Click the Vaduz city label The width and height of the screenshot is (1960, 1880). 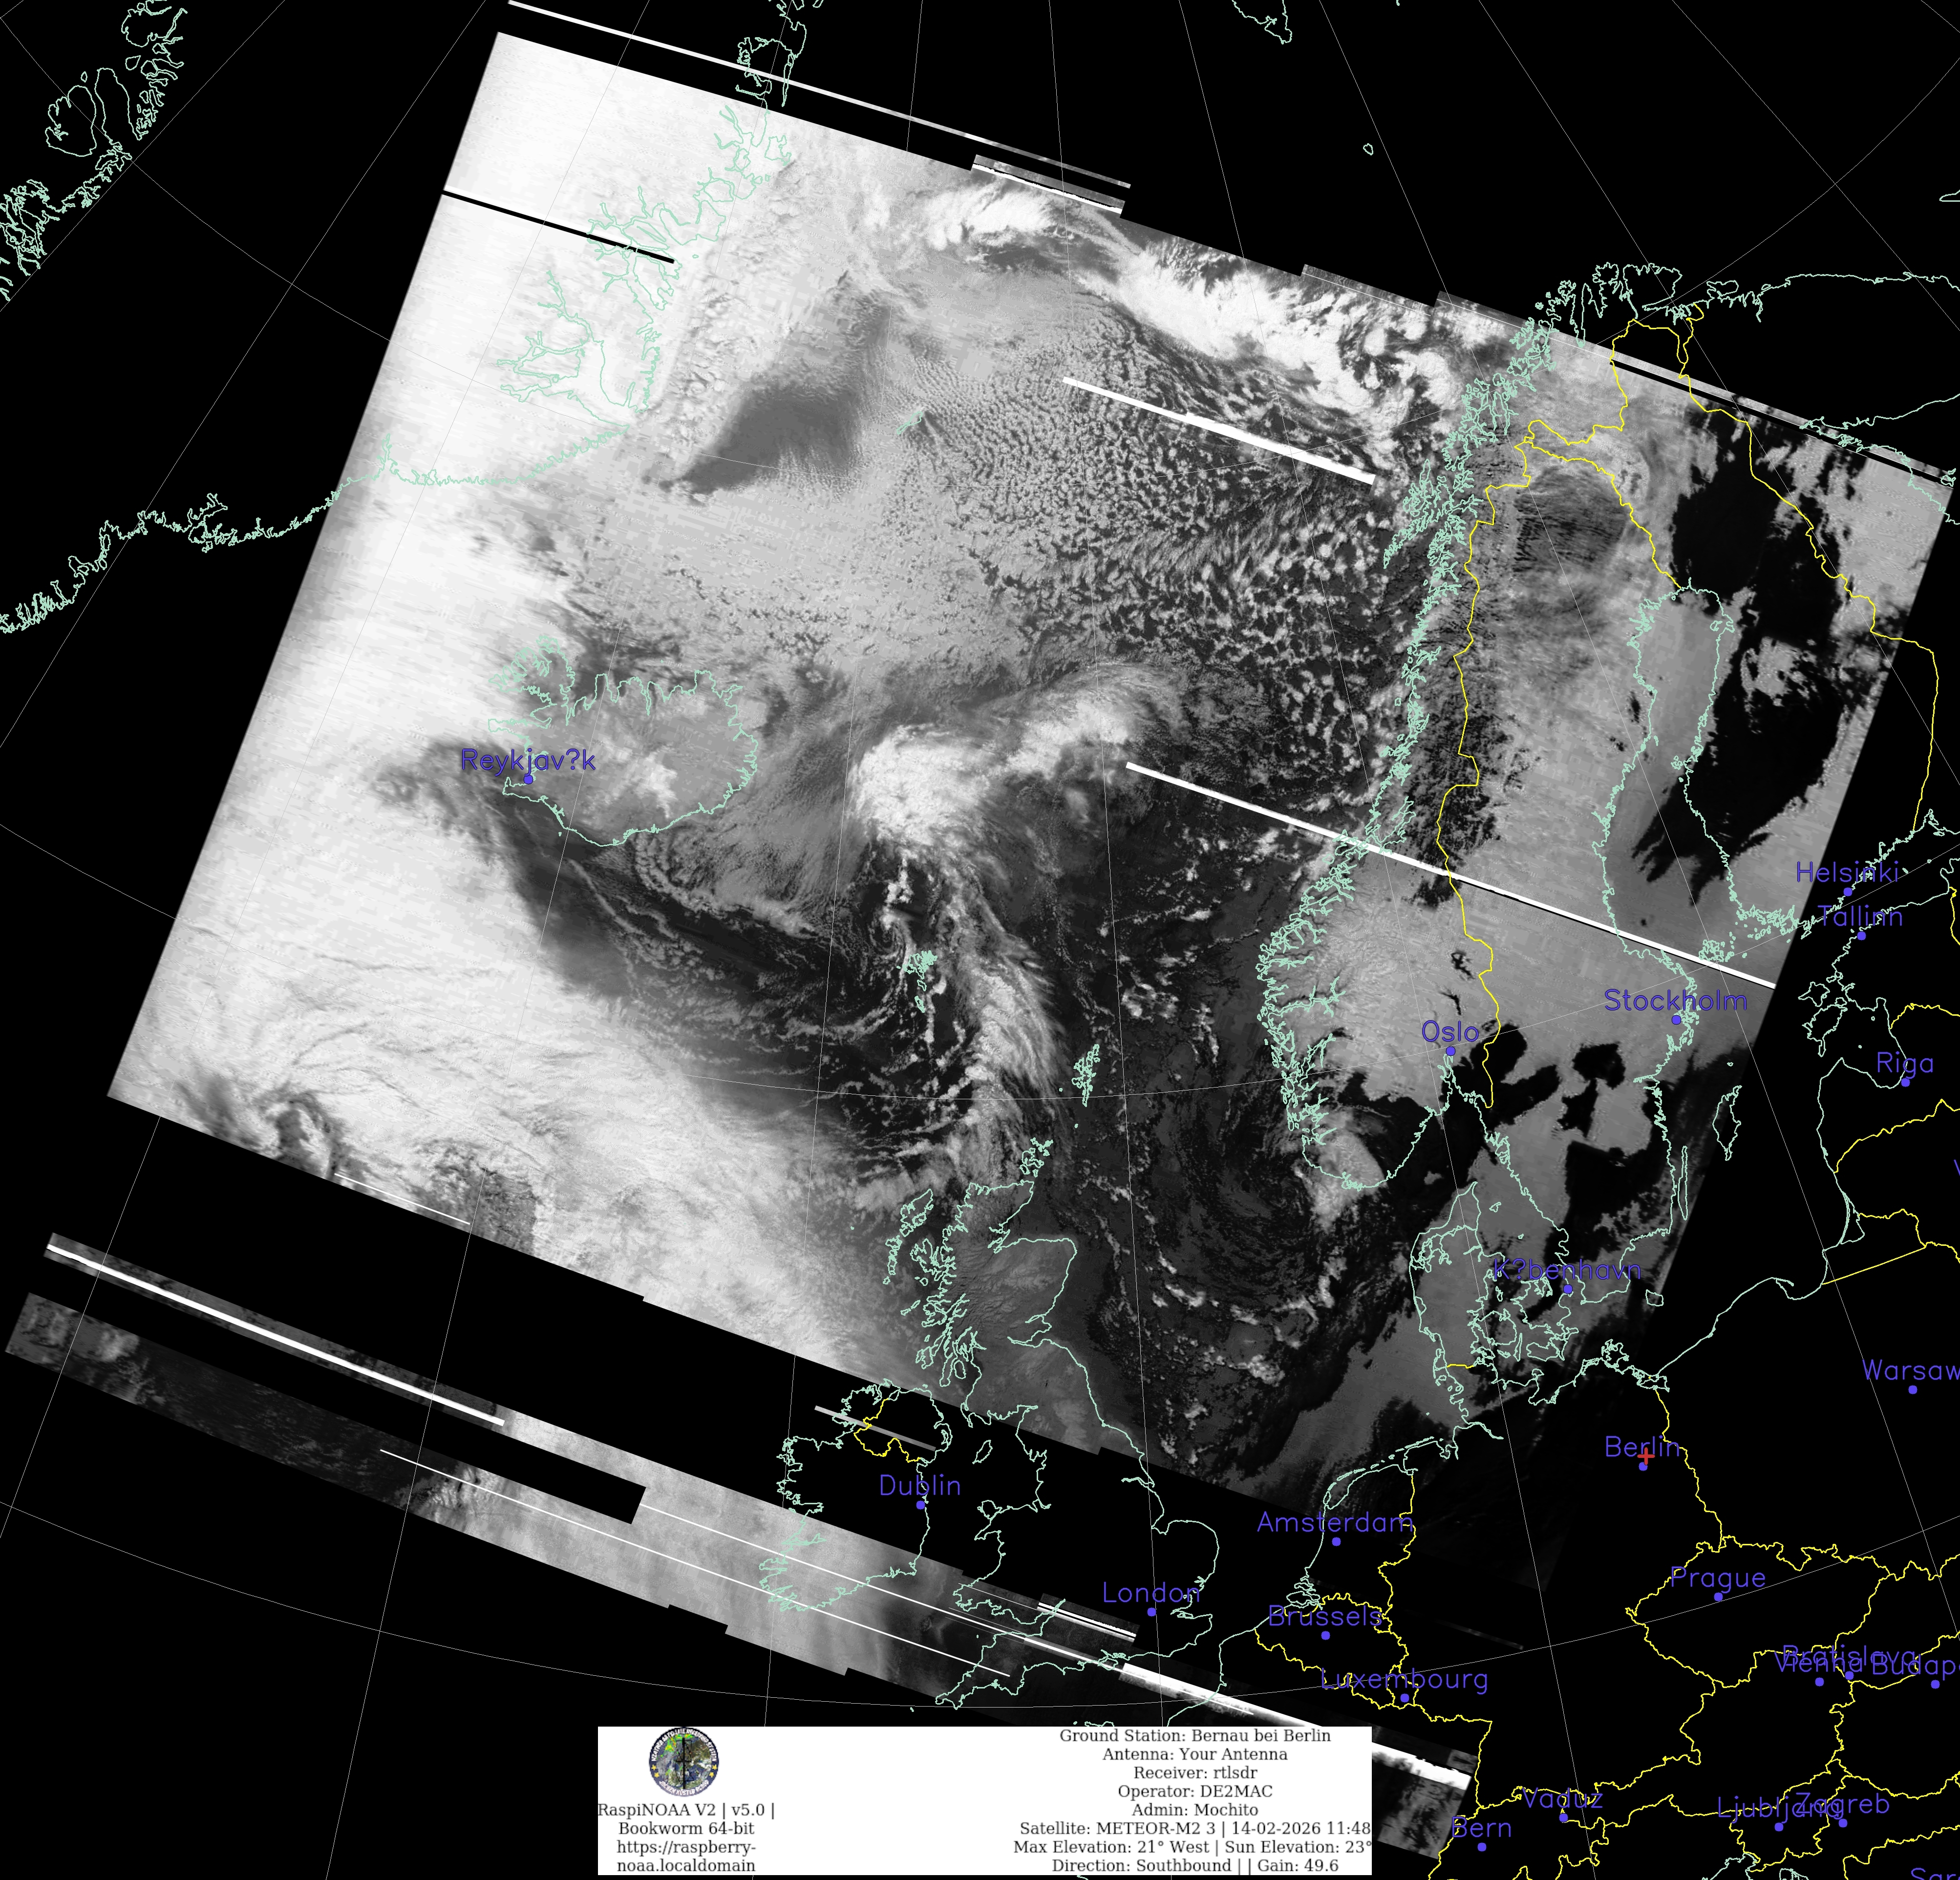click(1563, 1799)
